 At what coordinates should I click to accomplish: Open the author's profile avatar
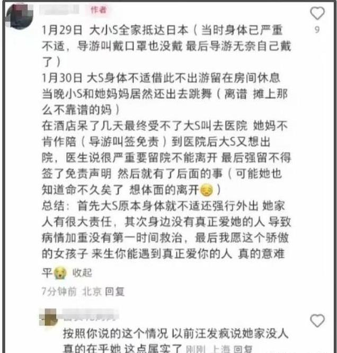point(20,16)
